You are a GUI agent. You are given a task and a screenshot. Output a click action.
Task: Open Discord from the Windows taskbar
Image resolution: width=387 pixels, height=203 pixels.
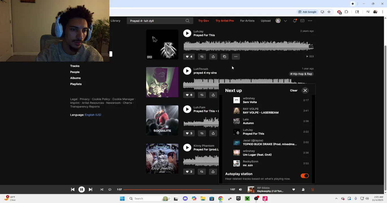coord(185,198)
